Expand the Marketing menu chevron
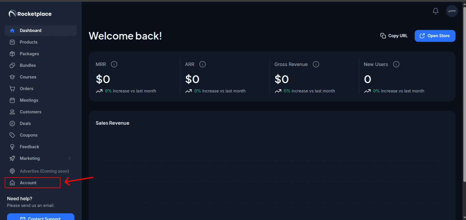Viewport: 466px width, 220px height. (x=69, y=158)
